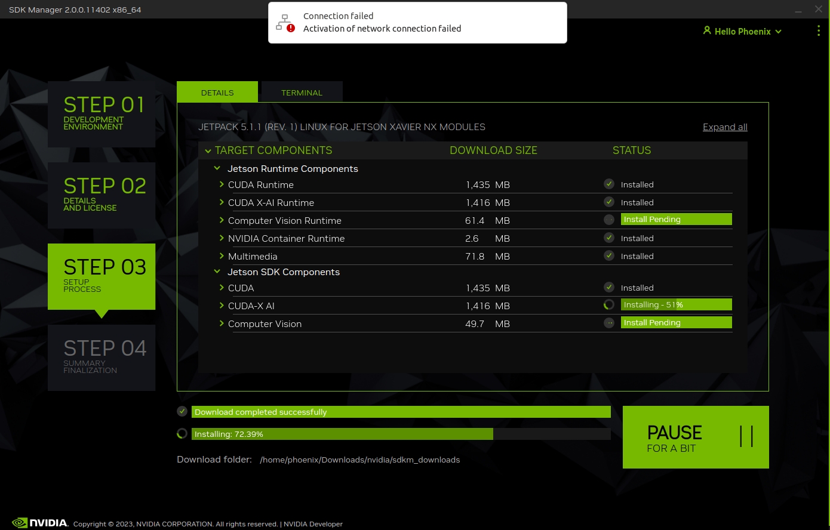Viewport: 830px width, 530px height.
Task: Click the Download completed successfully progress bar
Action: click(x=401, y=412)
